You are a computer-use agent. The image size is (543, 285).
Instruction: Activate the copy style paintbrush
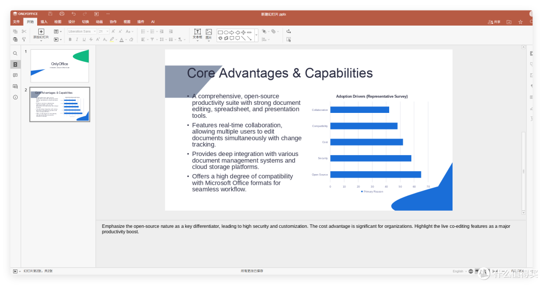(24, 39)
